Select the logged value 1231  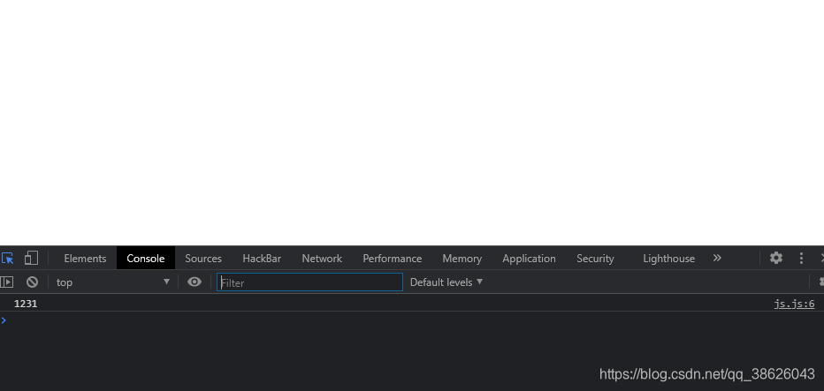[x=26, y=304]
